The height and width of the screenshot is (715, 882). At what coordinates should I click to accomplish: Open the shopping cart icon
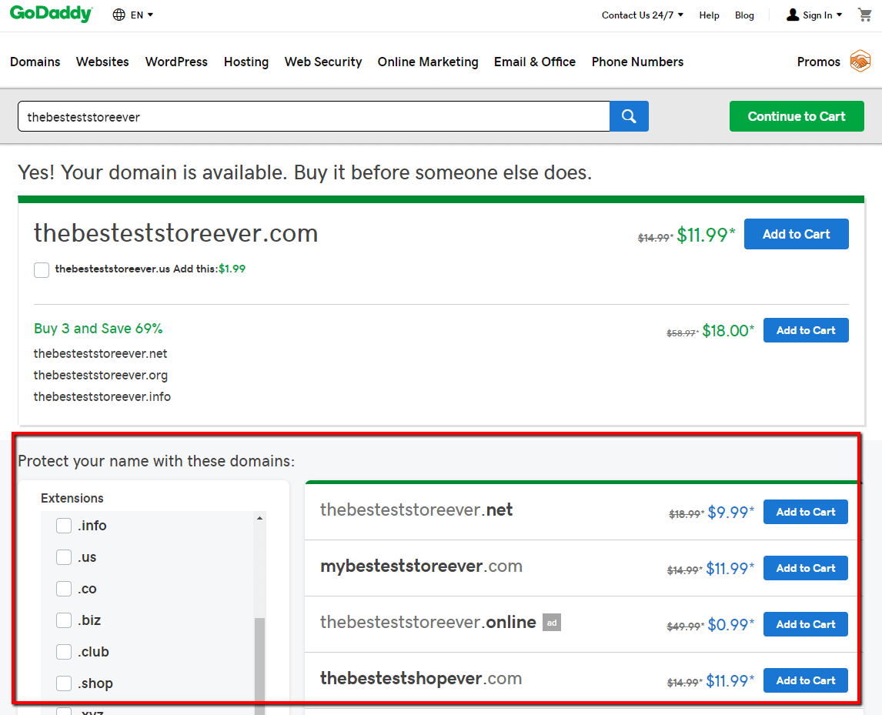tap(864, 14)
